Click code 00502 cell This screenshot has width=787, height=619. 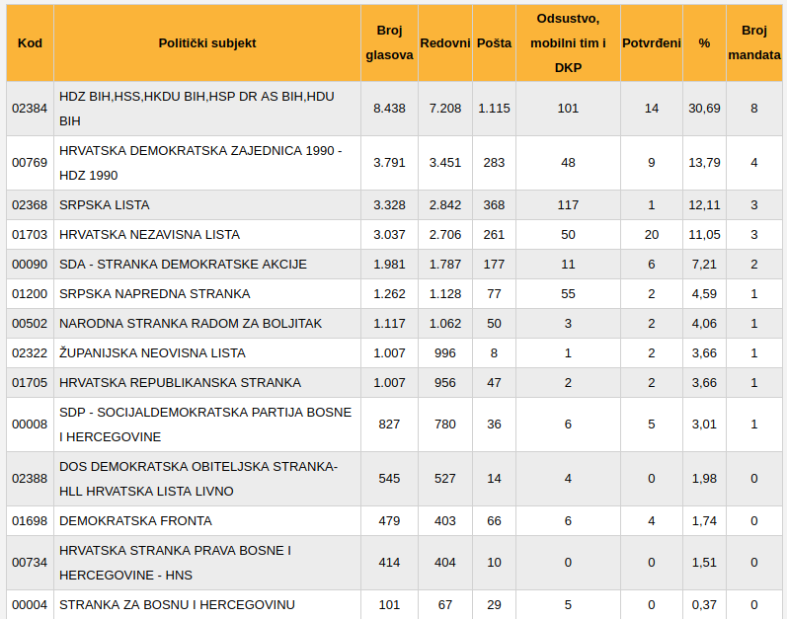coord(30,323)
